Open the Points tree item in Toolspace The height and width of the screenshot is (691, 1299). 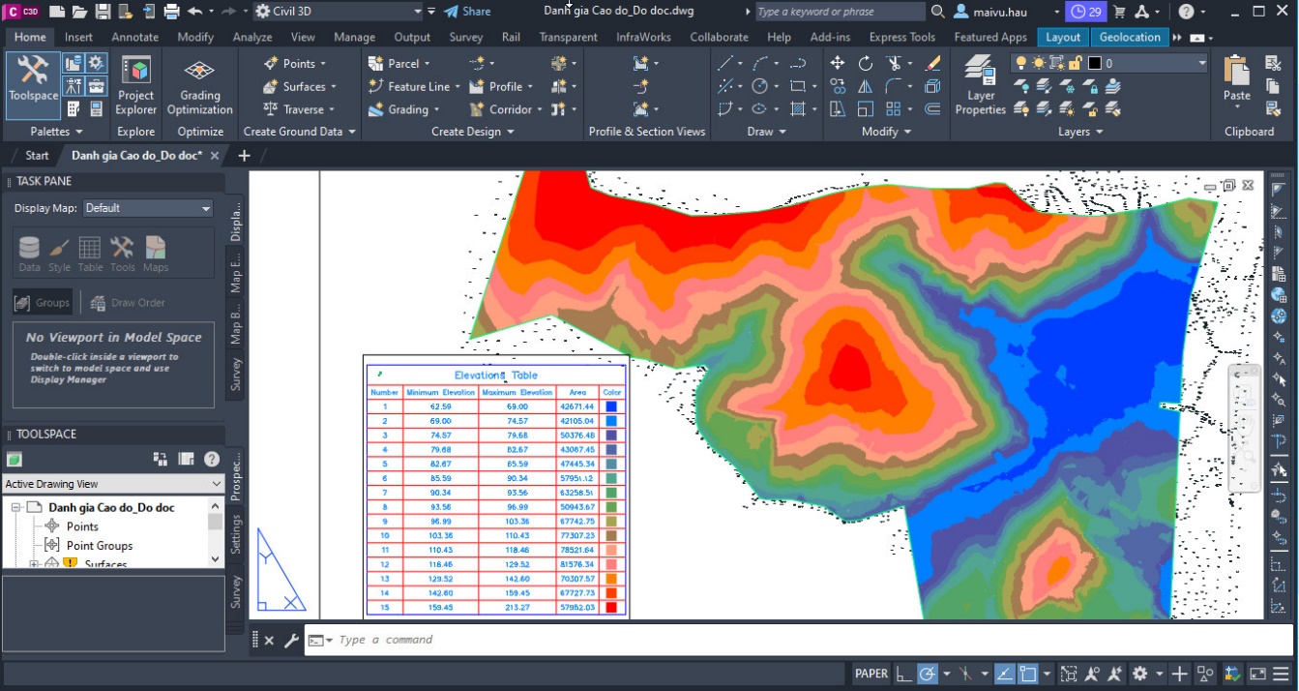(x=82, y=526)
